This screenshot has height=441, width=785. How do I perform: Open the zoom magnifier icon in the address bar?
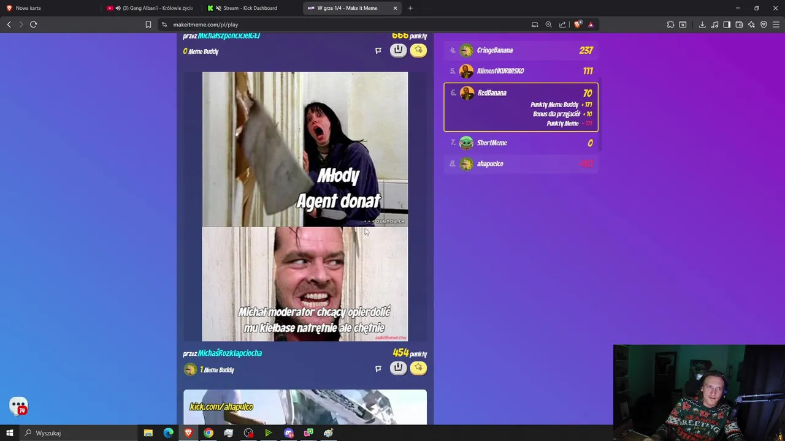548,24
